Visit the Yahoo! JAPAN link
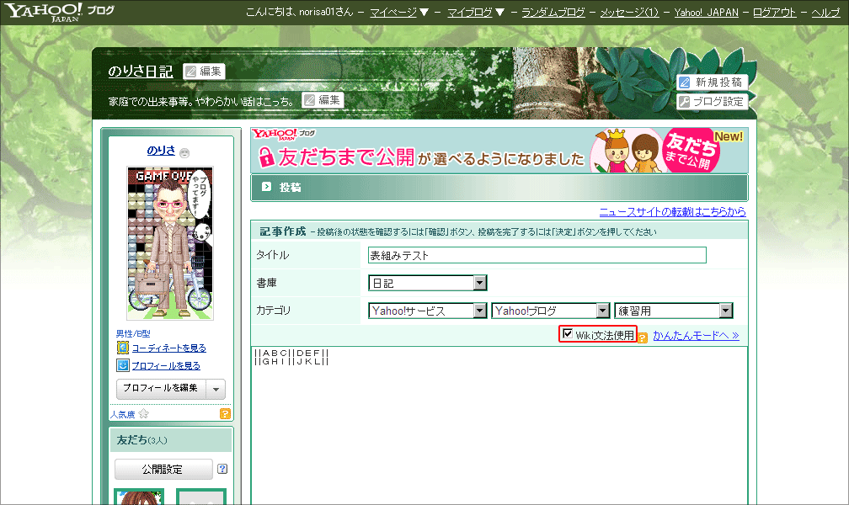 tap(706, 12)
